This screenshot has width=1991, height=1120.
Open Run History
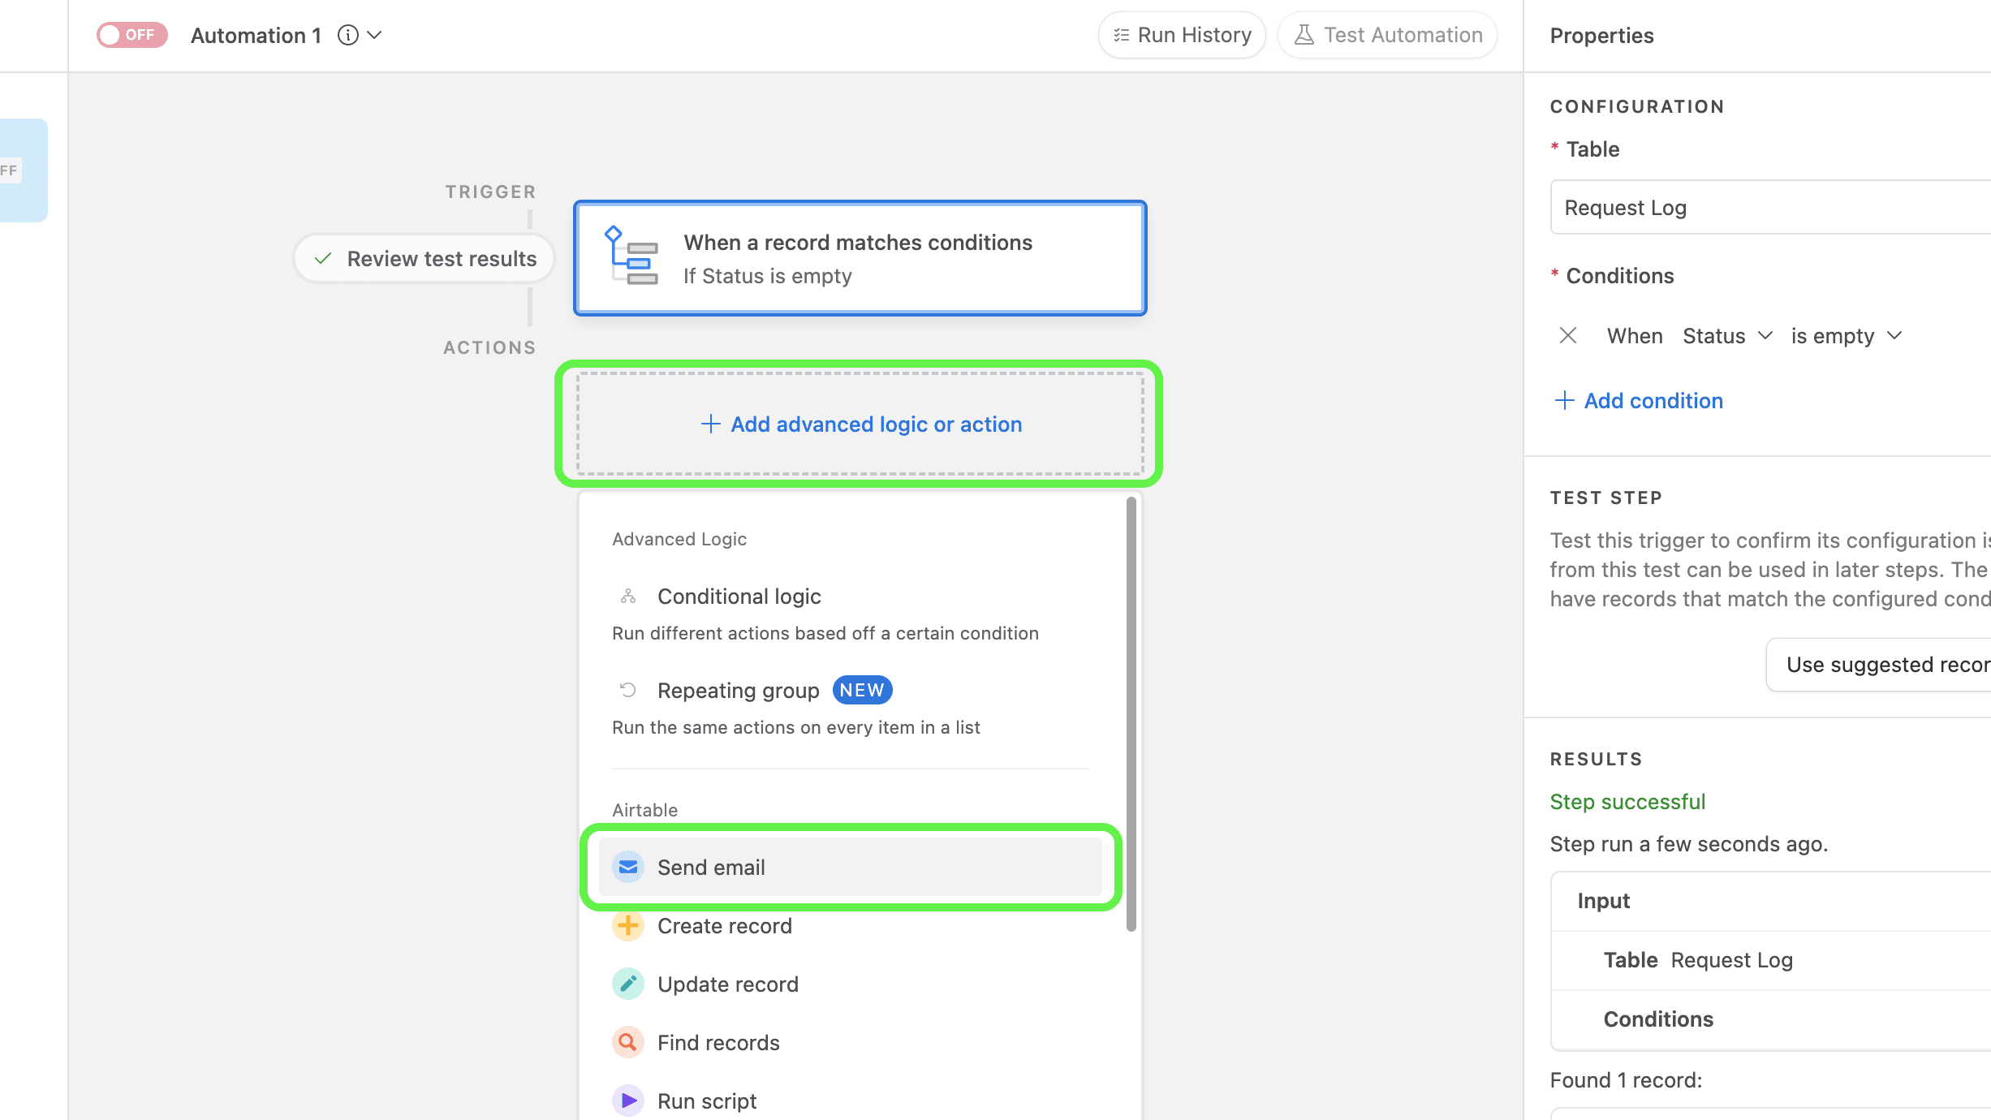pos(1182,35)
